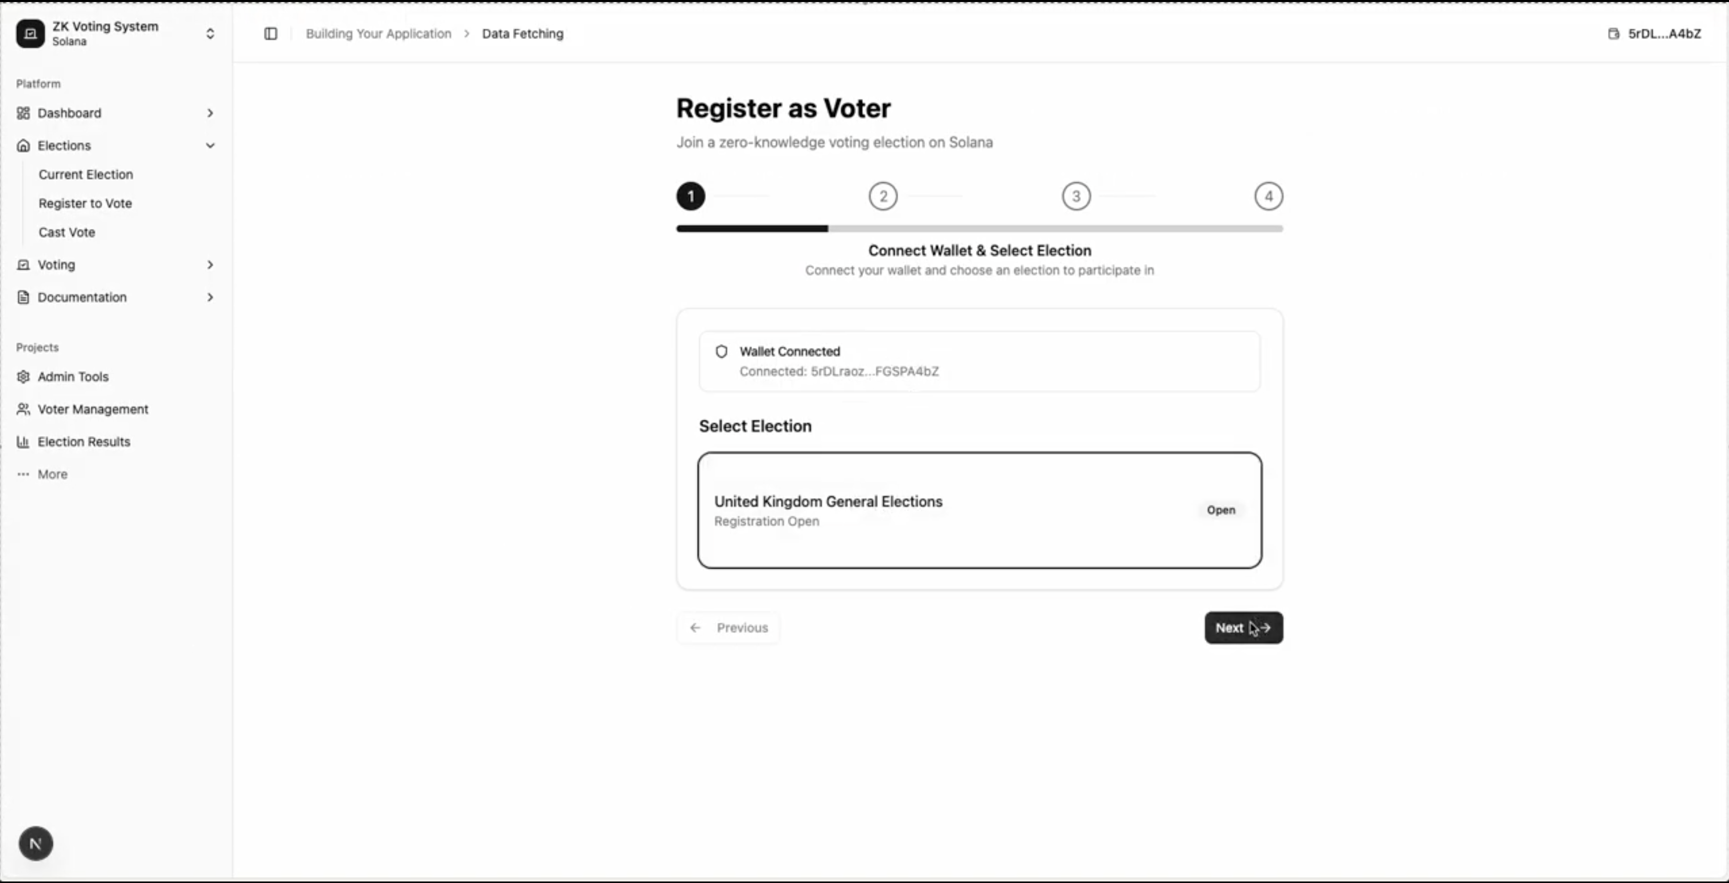The image size is (1729, 883).
Task: Expand the Dashboard chevron
Action: 210,113
